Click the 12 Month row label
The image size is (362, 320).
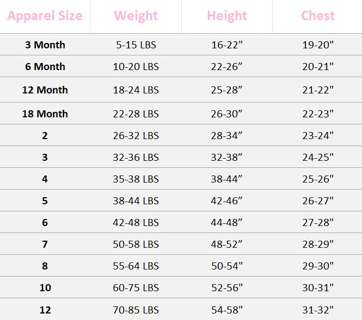(x=45, y=90)
